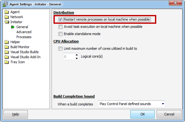Screen dimensions: 185x122
Task: Click the Build Monitor folder icon
Action: point(6,47)
